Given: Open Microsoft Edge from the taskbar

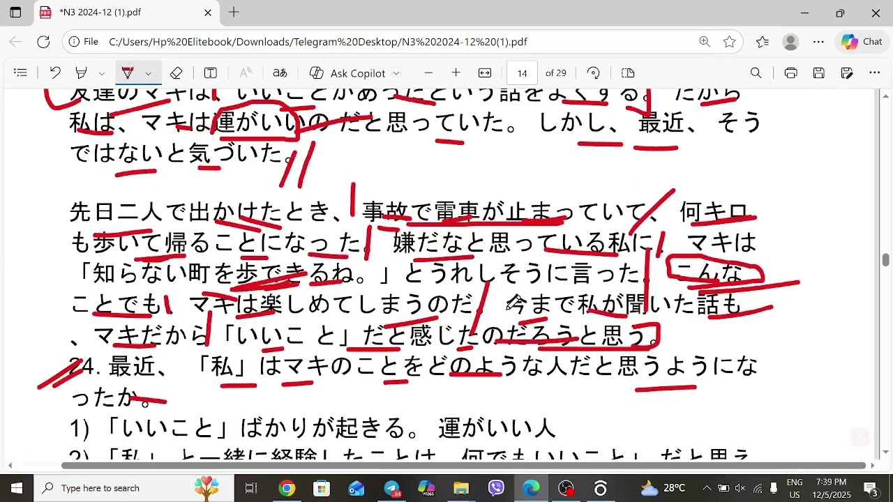Looking at the screenshot, I should (x=531, y=488).
